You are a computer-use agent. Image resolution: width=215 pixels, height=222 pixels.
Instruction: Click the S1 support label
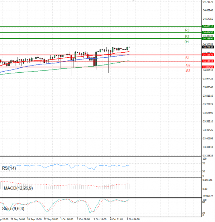pos(187,58)
